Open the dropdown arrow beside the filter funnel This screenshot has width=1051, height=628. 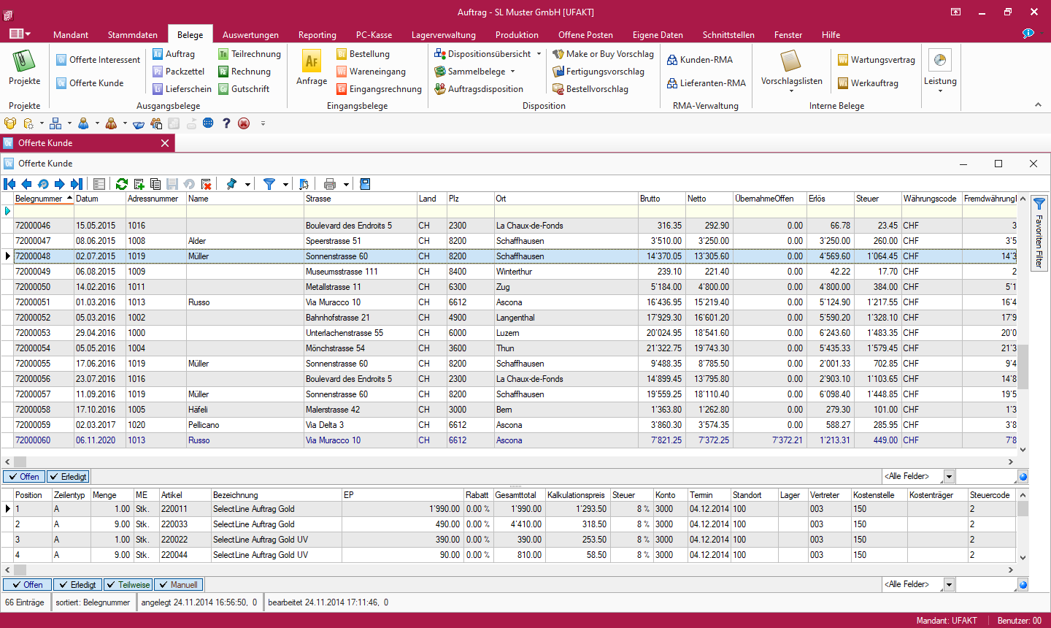(x=285, y=184)
